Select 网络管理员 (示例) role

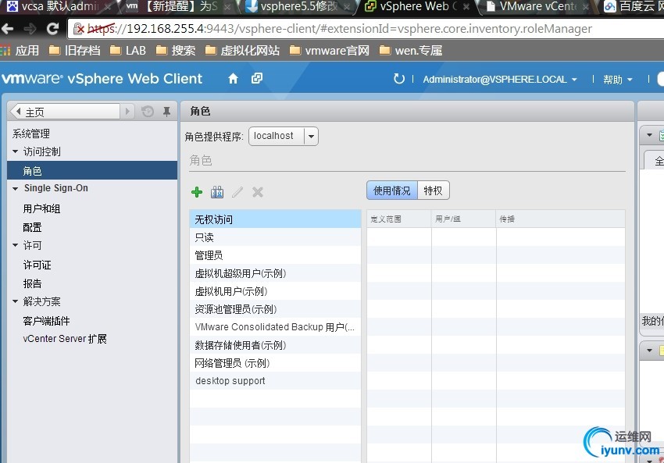275,363
